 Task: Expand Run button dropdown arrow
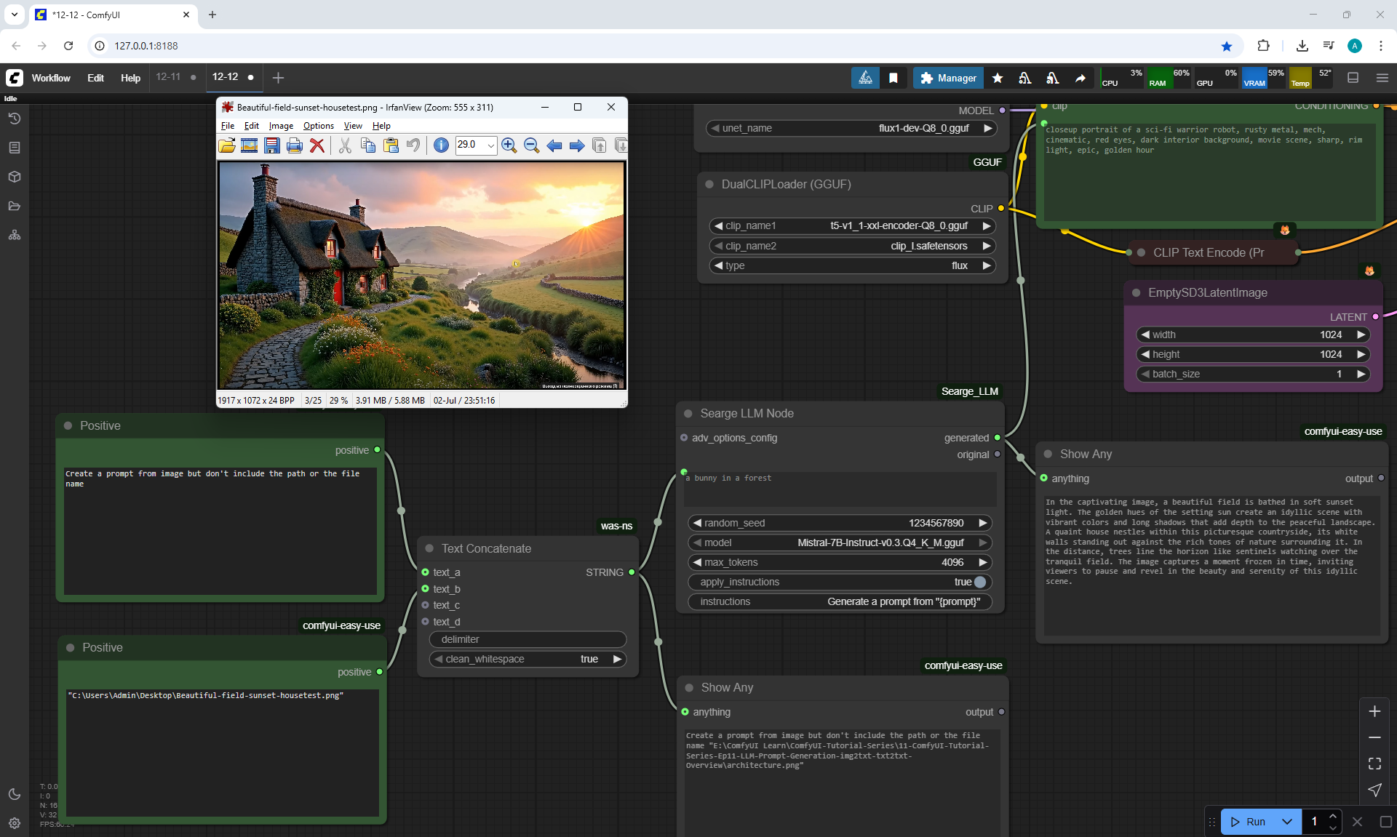pos(1286,822)
